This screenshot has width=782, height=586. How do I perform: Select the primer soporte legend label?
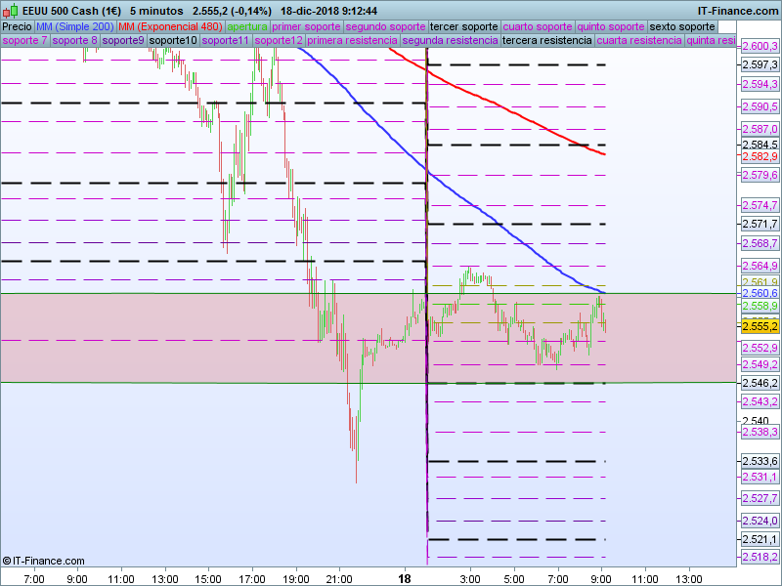click(x=306, y=26)
